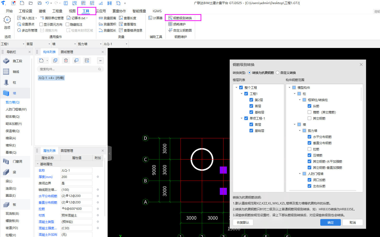Click the 搜索构件 search field

click(x=70, y=69)
